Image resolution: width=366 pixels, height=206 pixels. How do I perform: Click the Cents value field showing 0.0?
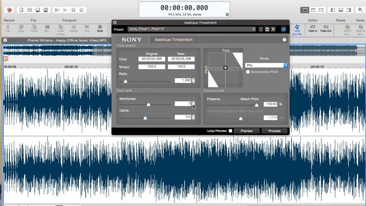coord(183,117)
